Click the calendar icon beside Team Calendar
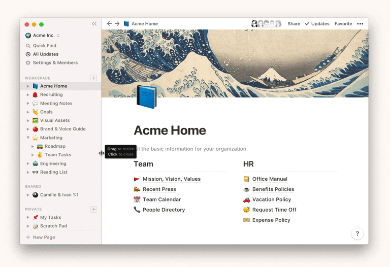The image size is (390, 267). click(x=137, y=199)
